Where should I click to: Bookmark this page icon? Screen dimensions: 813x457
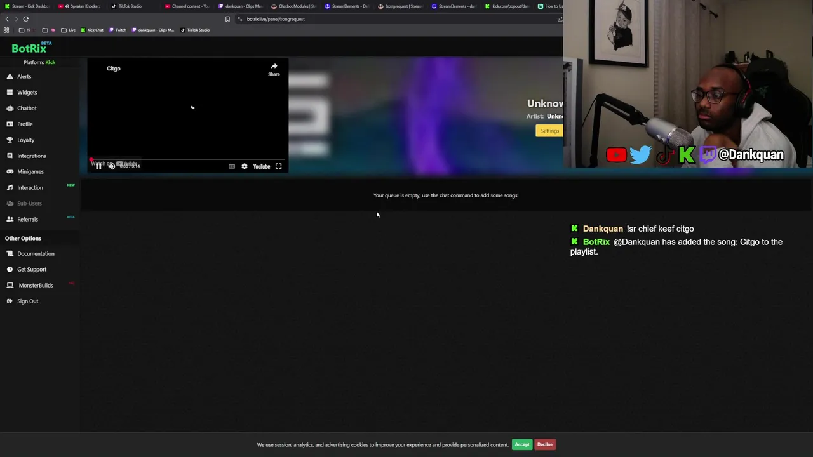click(x=227, y=19)
